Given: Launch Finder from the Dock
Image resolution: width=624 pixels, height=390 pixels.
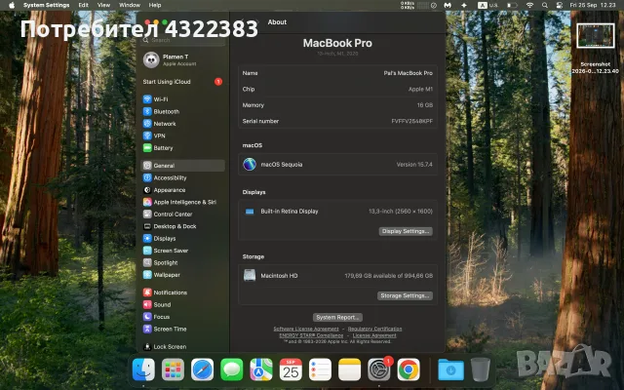Looking at the screenshot, I should (x=143, y=370).
